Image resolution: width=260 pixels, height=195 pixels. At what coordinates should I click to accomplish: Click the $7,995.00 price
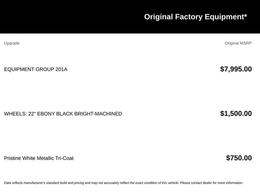coord(236,69)
